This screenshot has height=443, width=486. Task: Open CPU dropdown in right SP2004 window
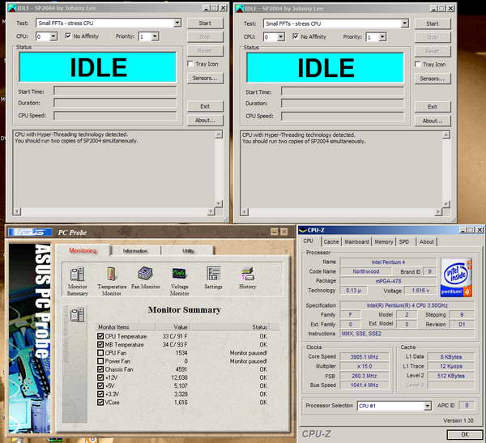(280, 37)
